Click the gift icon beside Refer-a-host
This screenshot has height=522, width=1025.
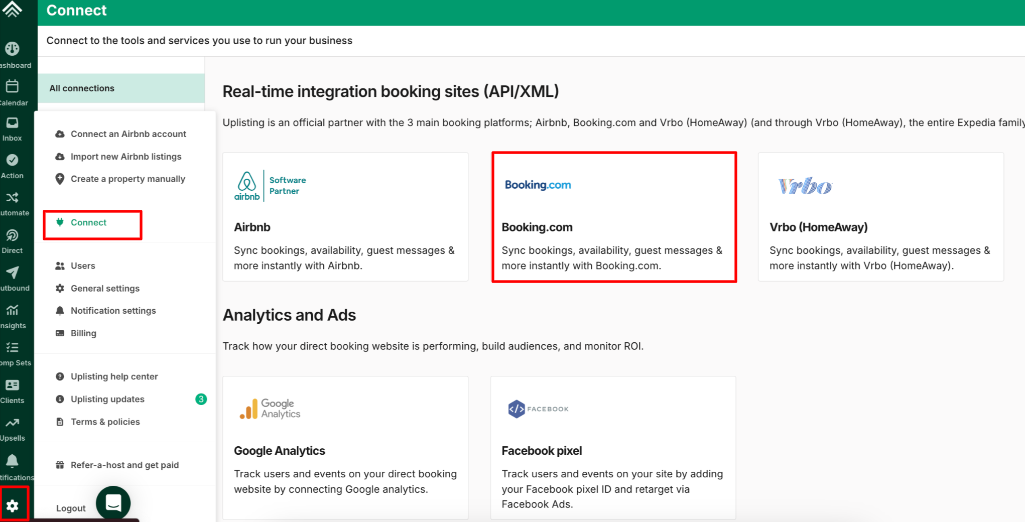(x=60, y=465)
